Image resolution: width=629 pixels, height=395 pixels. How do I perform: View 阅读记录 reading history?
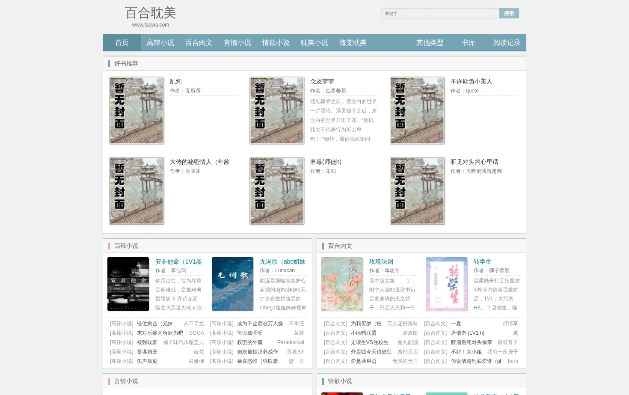point(507,43)
